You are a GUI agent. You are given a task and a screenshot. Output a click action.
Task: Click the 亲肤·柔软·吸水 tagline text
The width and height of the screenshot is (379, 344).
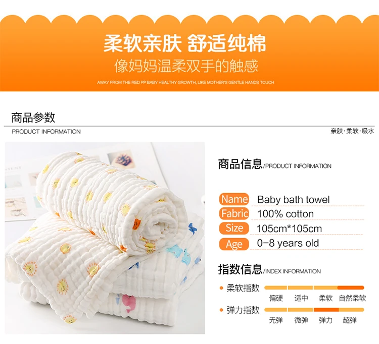click(352, 131)
